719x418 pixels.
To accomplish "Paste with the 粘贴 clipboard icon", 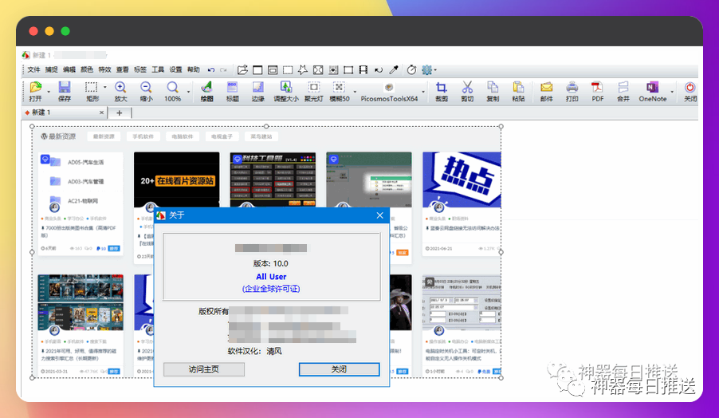I will click(518, 91).
